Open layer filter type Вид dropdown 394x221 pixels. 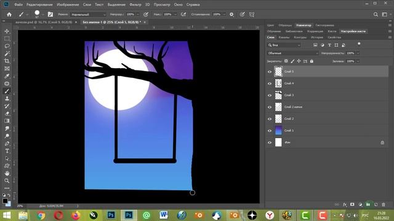click(284, 45)
